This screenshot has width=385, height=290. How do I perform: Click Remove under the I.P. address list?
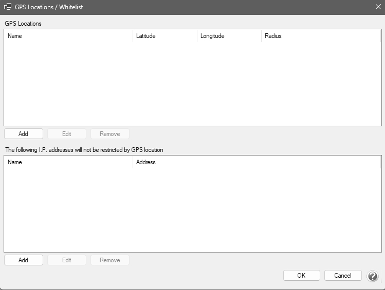(109, 260)
